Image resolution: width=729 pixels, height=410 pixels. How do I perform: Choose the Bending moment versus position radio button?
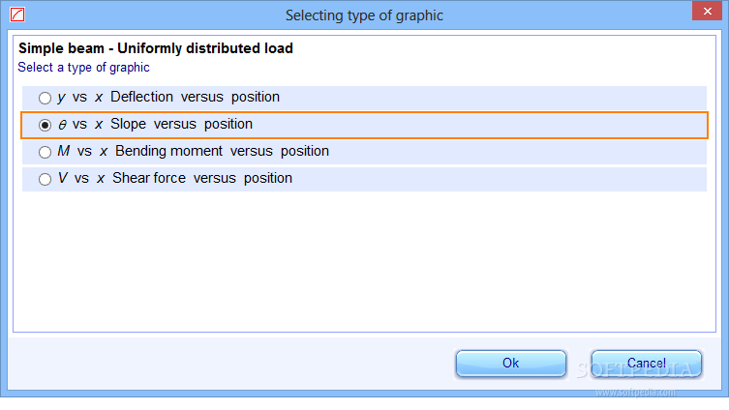[x=45, y=152]
